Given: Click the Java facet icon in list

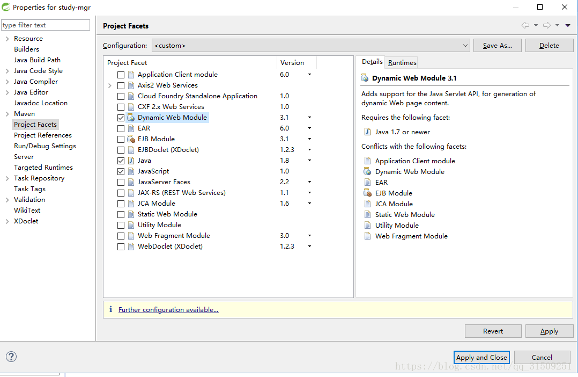Looking at the screenshot, I should (x=131, y=161).
